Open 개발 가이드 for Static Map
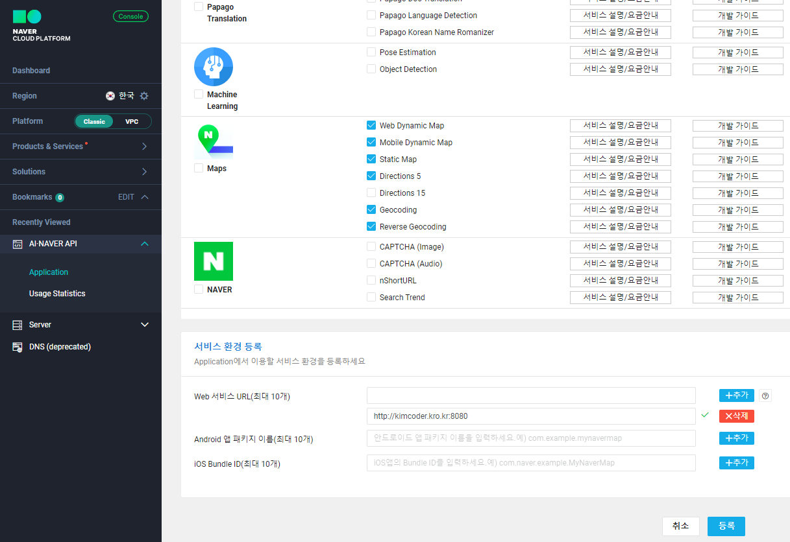This screenshot has height=542, width=790. pos(738,159)
